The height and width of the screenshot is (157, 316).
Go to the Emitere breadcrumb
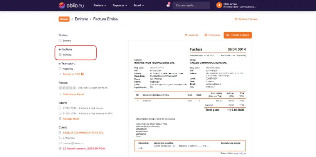(81, 19)
